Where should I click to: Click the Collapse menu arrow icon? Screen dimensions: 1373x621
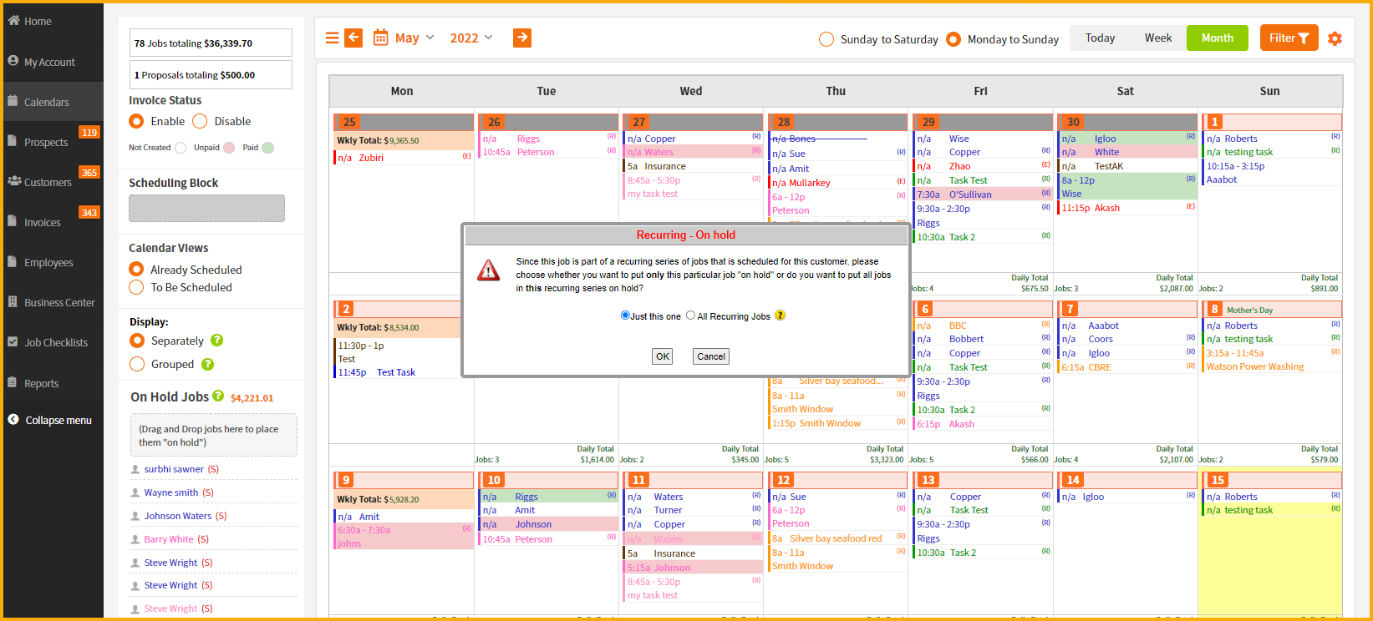click(x=13, y=420)
